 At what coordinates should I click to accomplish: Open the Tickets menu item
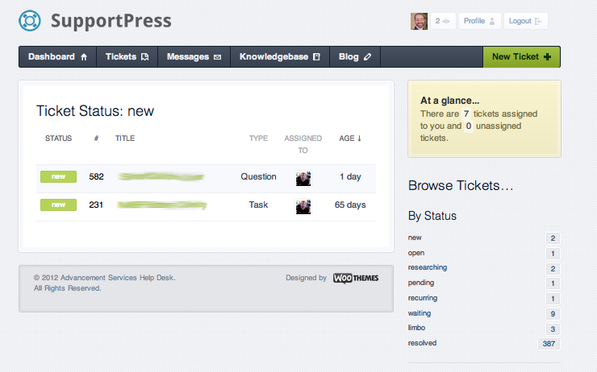[127, 56]
